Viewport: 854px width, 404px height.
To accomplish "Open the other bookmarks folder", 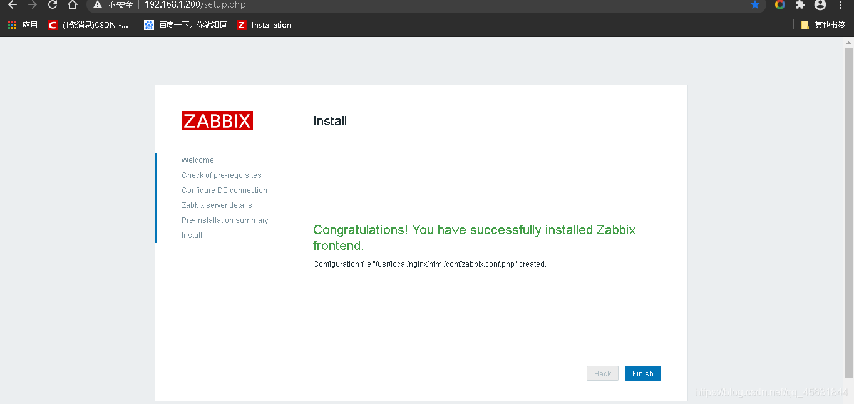I will click(x=823, y=25).
